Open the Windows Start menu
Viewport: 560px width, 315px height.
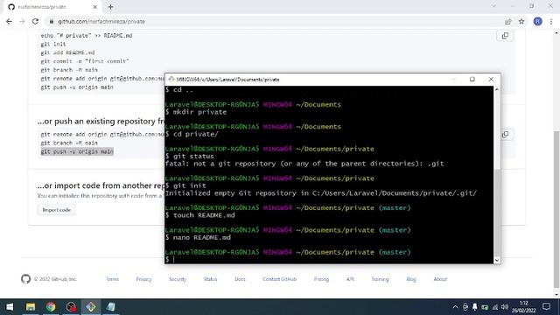pos(10,307)
